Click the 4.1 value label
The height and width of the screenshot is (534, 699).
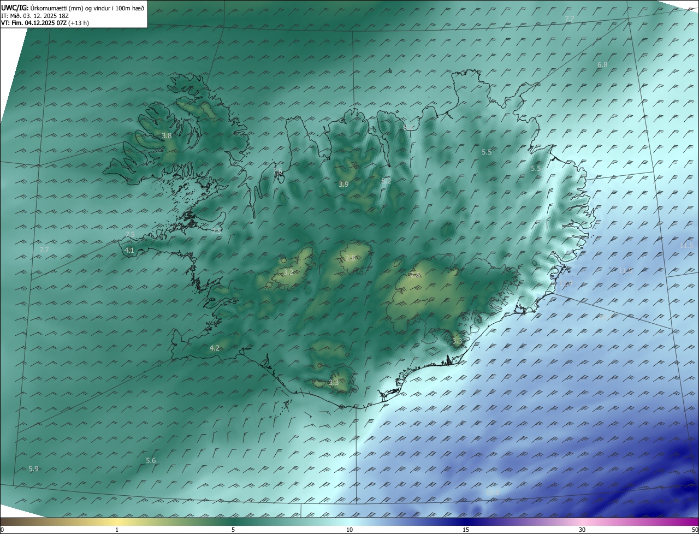[x=129, y=250]
